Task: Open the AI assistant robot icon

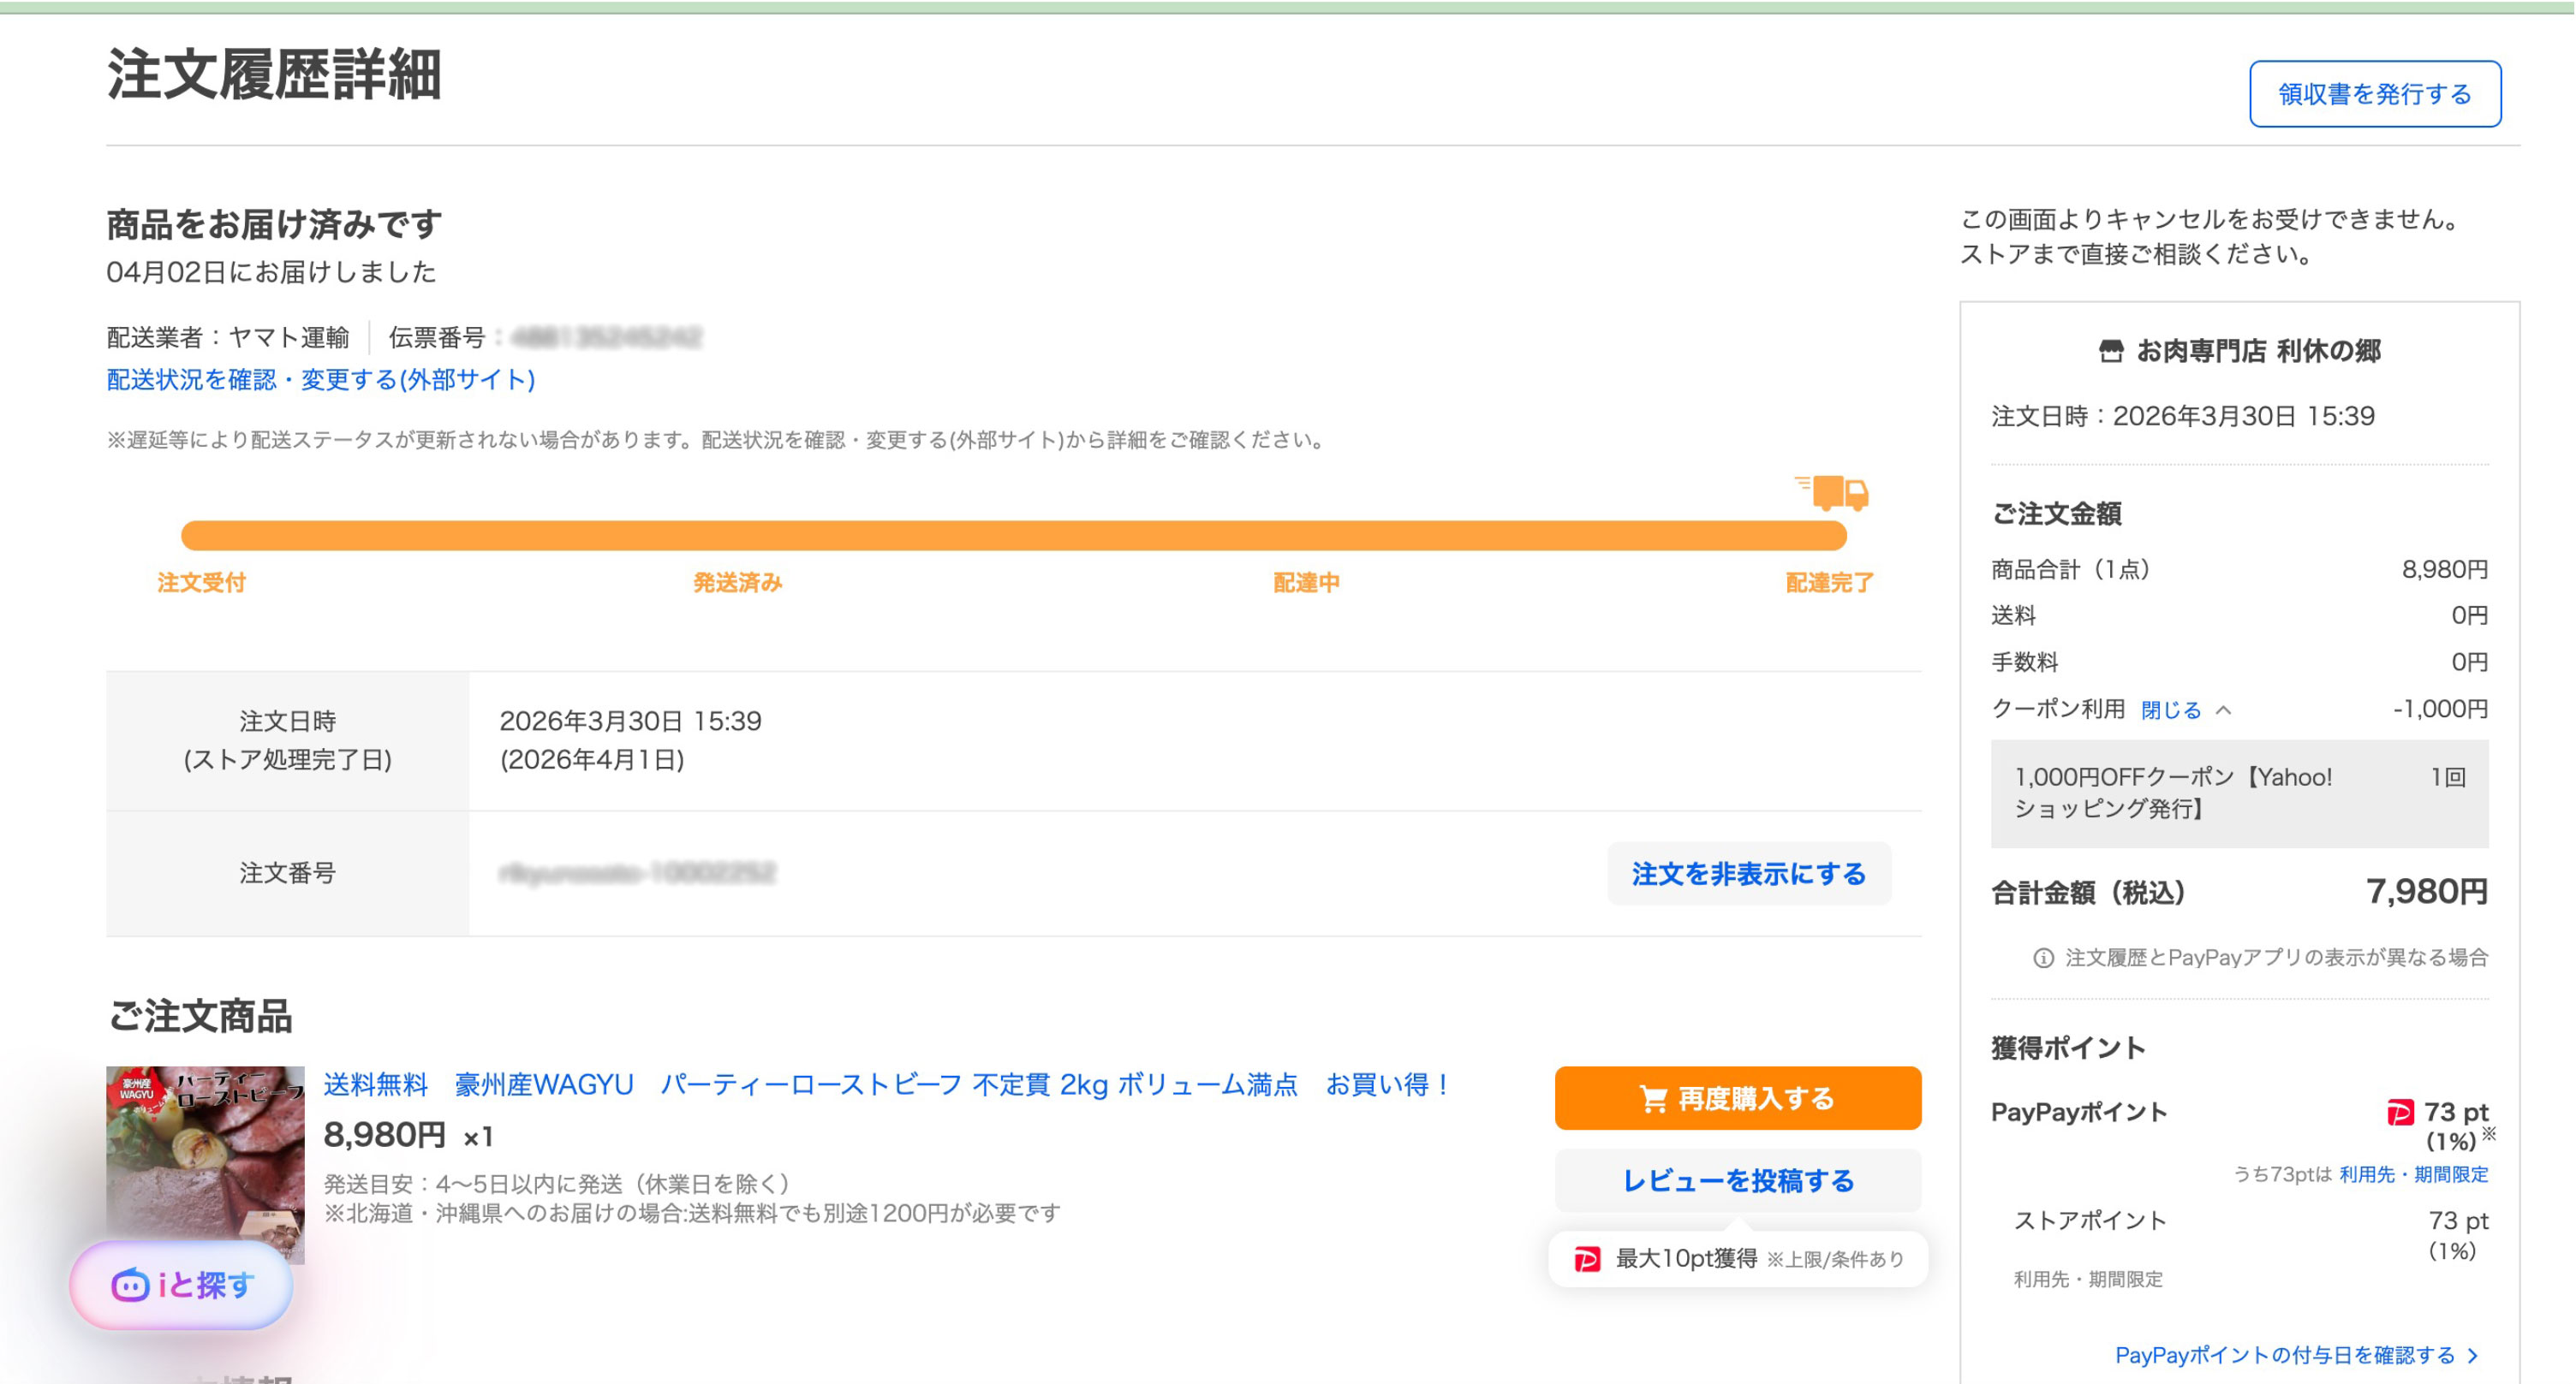Action: pos(130,1285)
